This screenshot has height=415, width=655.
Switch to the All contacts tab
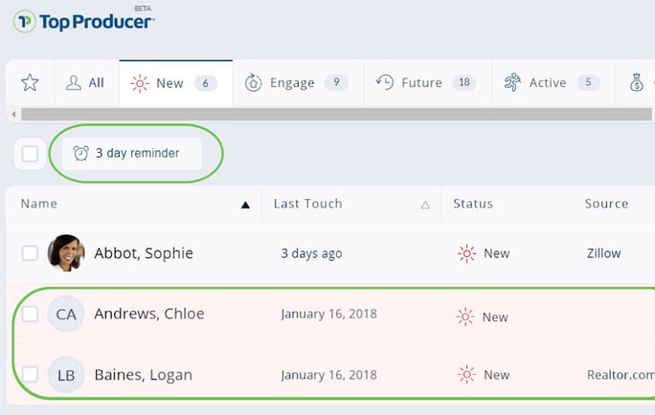point(85,82)
